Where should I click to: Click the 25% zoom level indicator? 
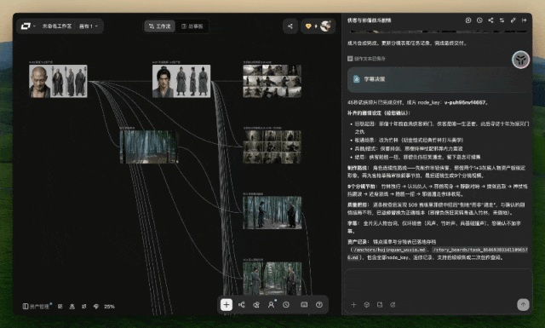[109, 307]
